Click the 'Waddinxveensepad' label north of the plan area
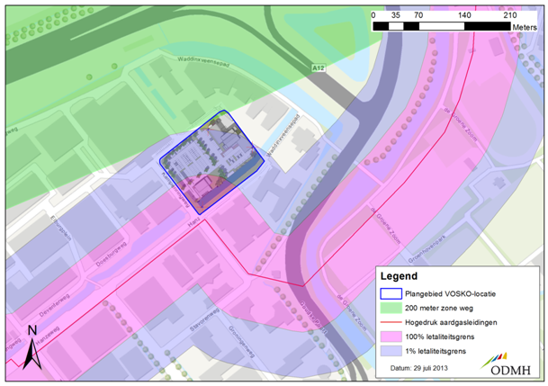The height and width of the screenshot is (386, 548). point(202,61)
